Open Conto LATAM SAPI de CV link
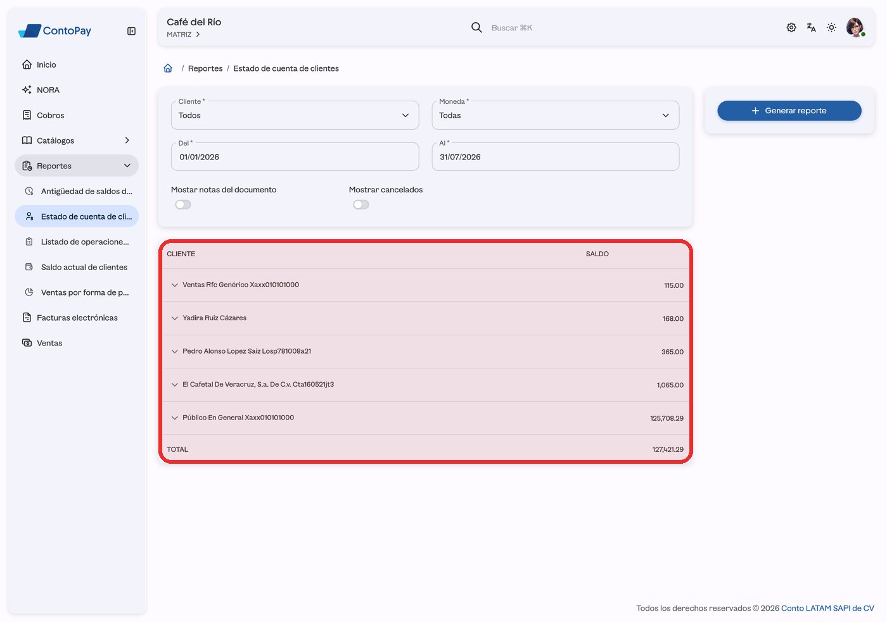The image size is (887, 622). click(x=827, y=608)
